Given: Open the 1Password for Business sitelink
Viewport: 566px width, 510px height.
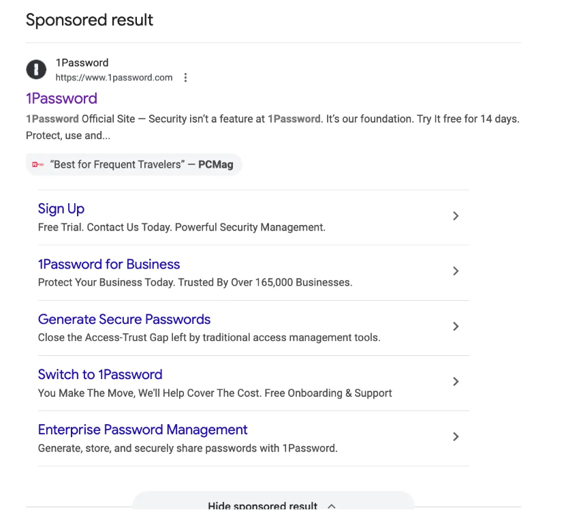Looking at the screenshot, I should (x=109, y=264).
